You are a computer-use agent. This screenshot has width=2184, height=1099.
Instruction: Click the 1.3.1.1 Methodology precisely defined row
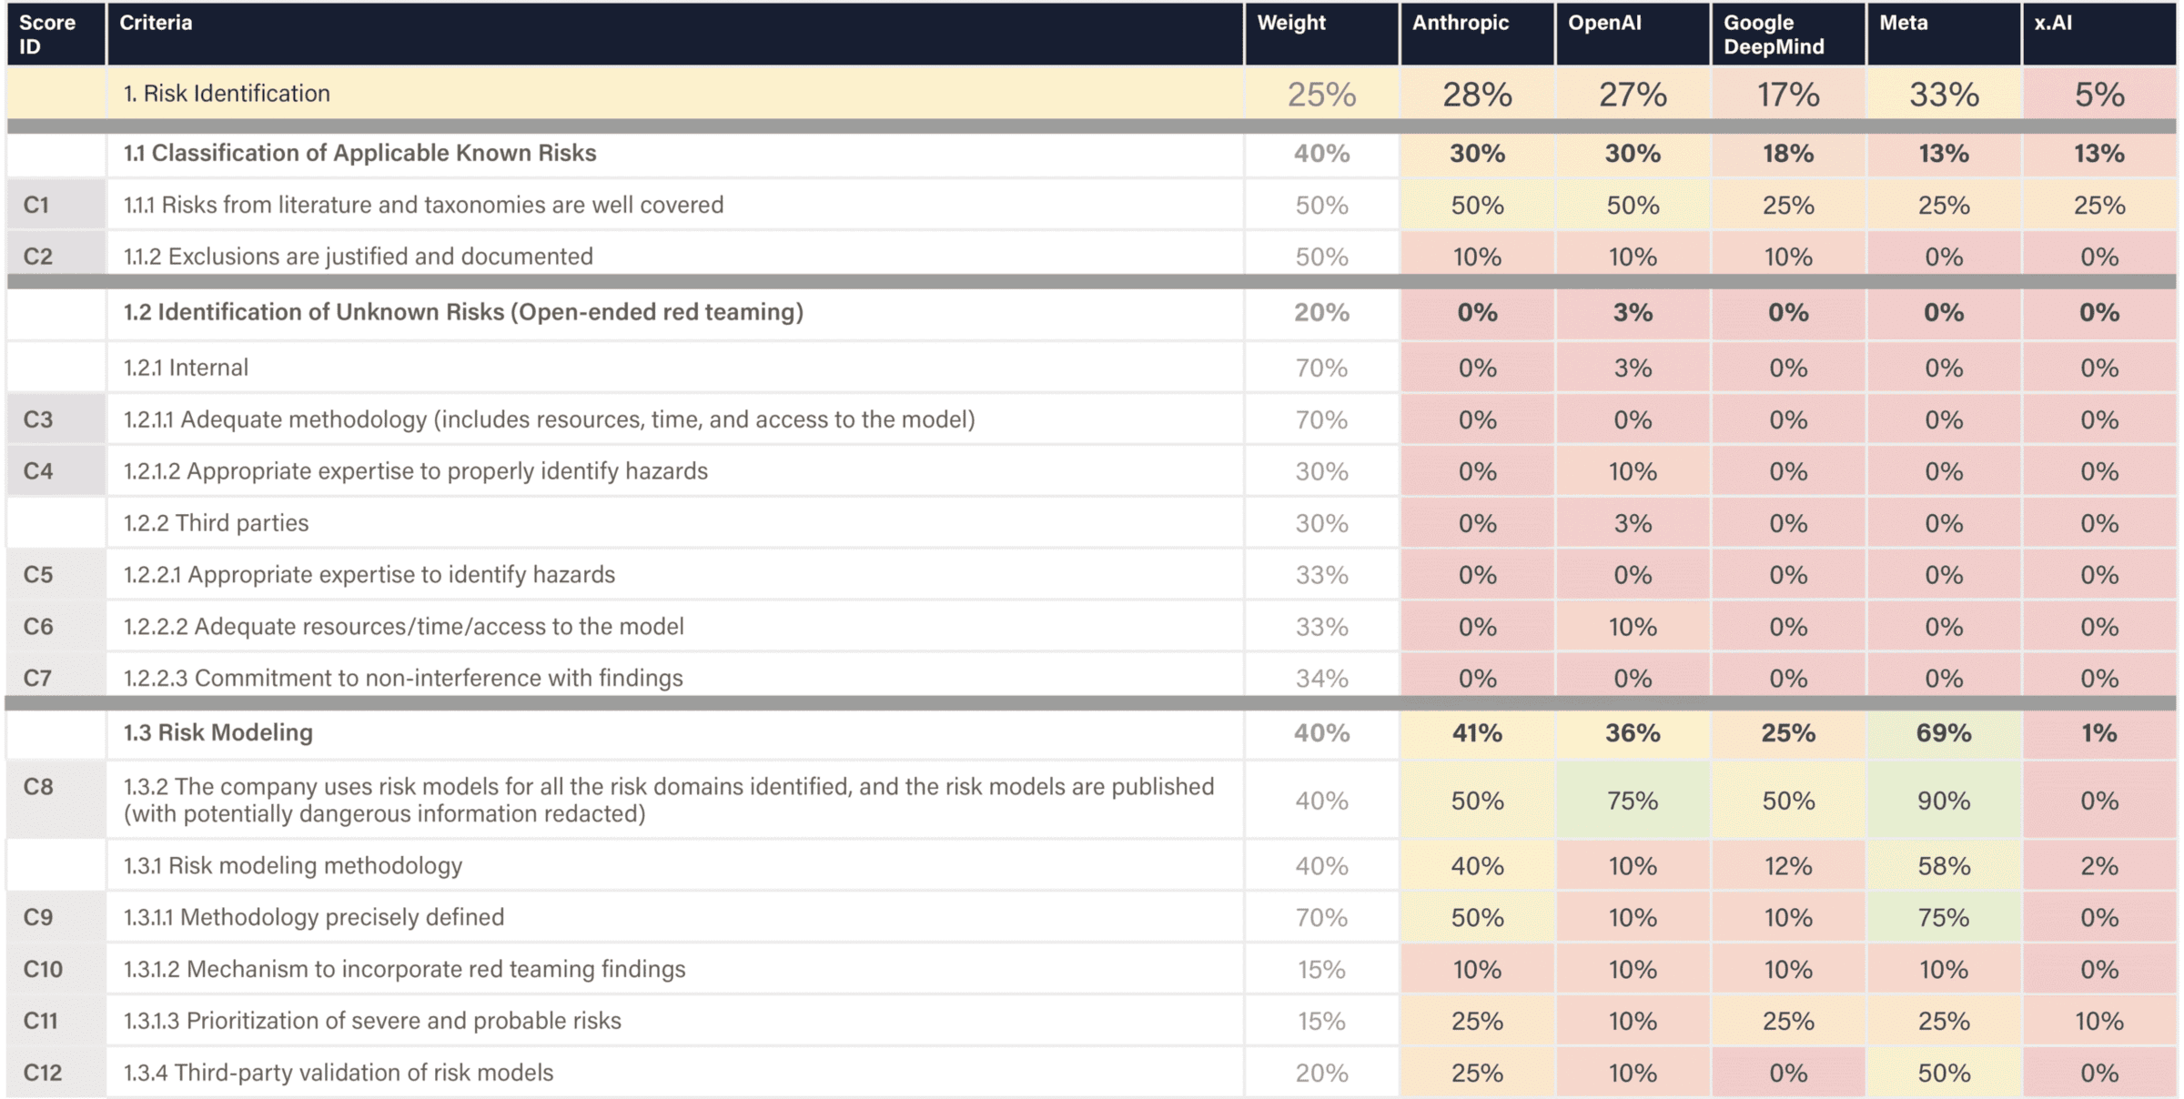tap(313, 917)
